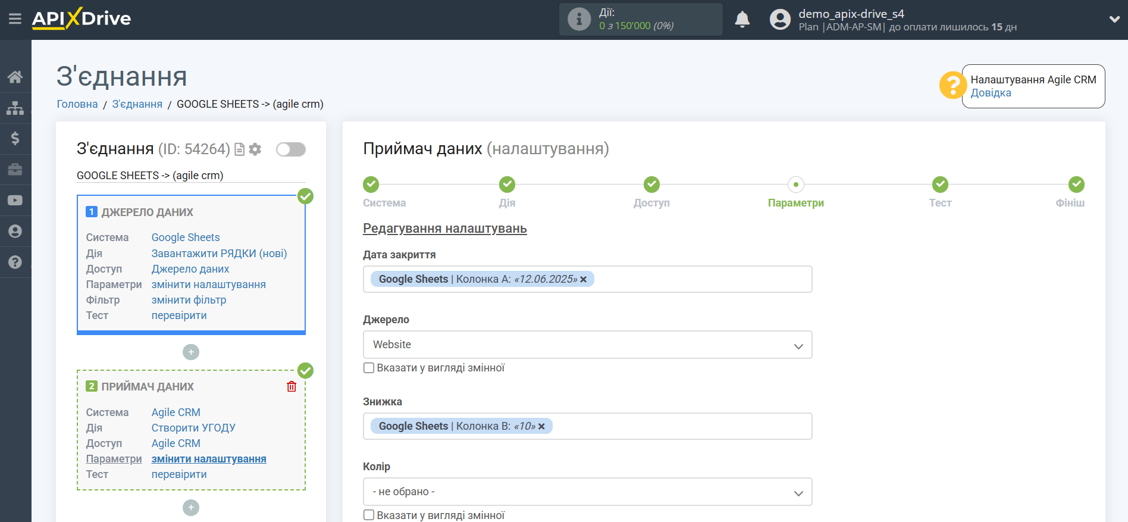This screenshot has height=522, width=1128.
Task: Open the video tutorials sidebar icon
Action: click(15, 201)
